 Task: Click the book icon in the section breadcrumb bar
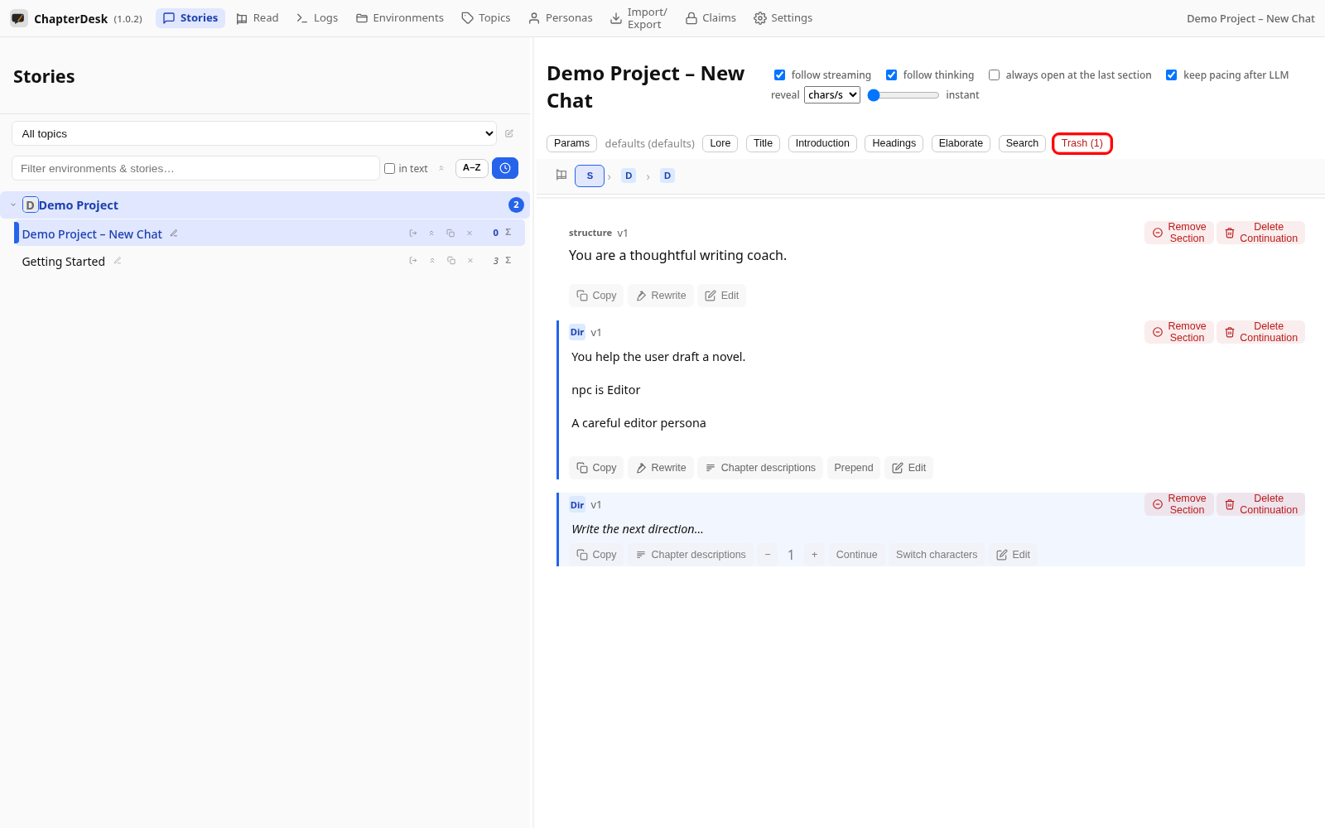(x=561, y=175)
